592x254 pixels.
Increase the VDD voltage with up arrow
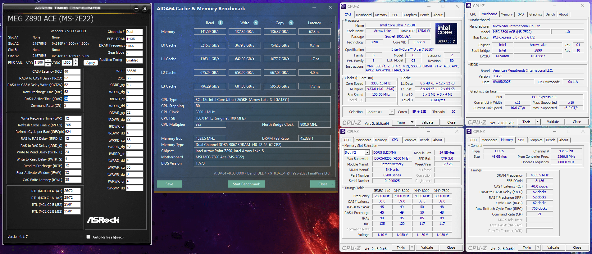pos(48,61)
